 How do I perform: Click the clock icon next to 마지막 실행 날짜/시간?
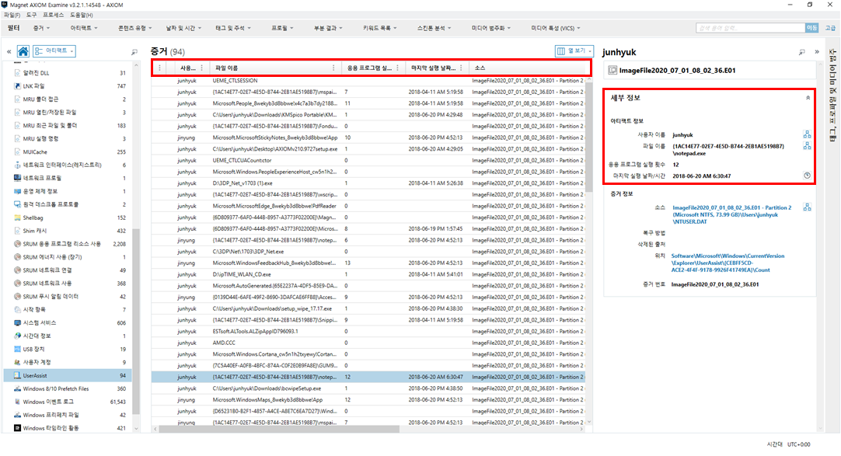click(807, 176)
